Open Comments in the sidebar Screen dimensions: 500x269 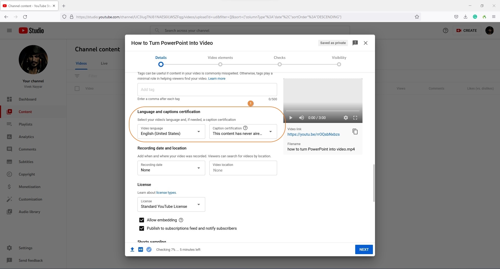click(x=33, y=149)
